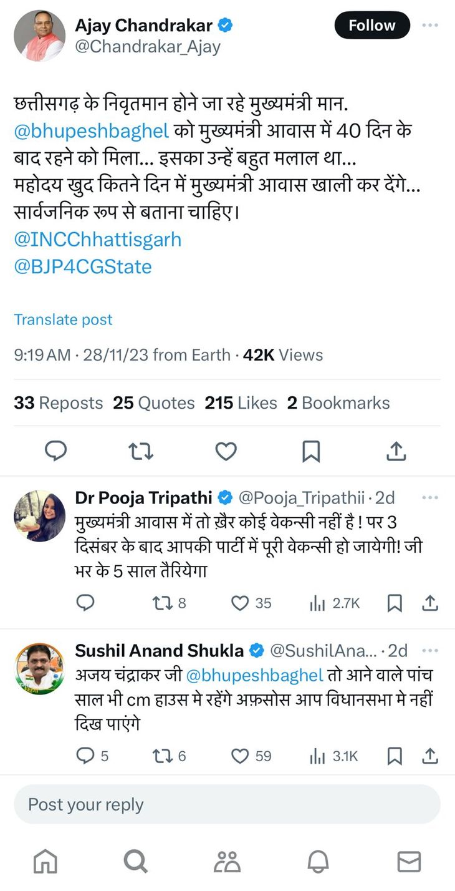Like Dr Pooja Tripathi's reply

pos(241,603)
